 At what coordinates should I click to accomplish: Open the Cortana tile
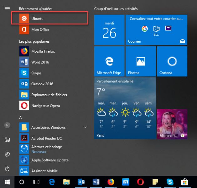172,61
